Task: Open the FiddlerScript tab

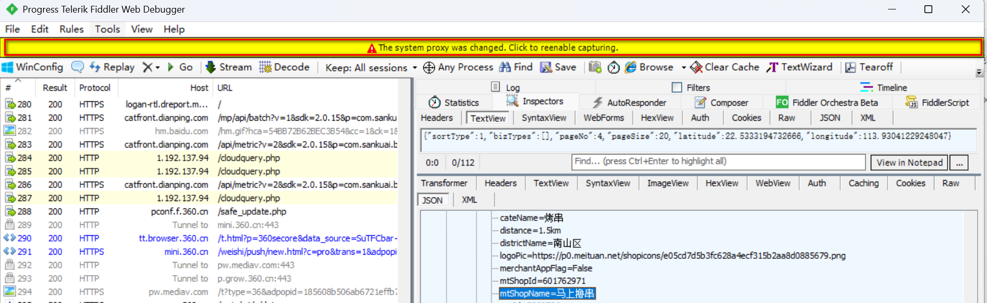Action: point(938,102)
